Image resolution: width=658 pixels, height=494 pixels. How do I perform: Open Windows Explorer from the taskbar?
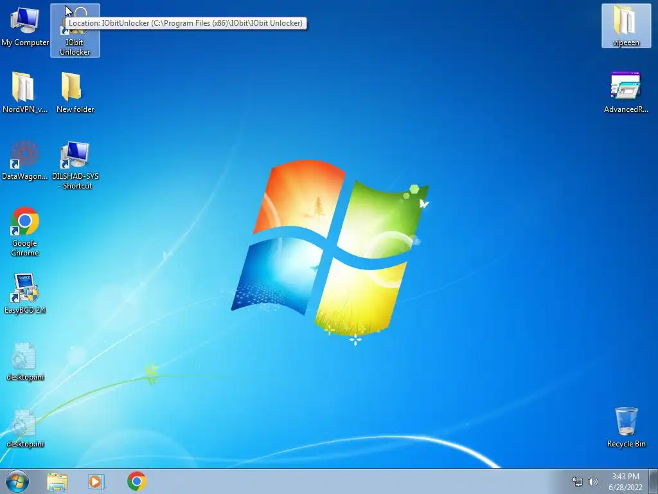click(57, 482)
